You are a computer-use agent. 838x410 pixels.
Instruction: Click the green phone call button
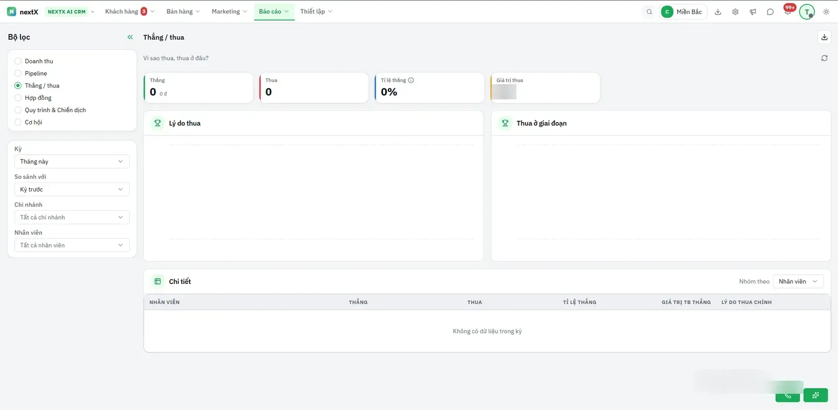[788, 395]
